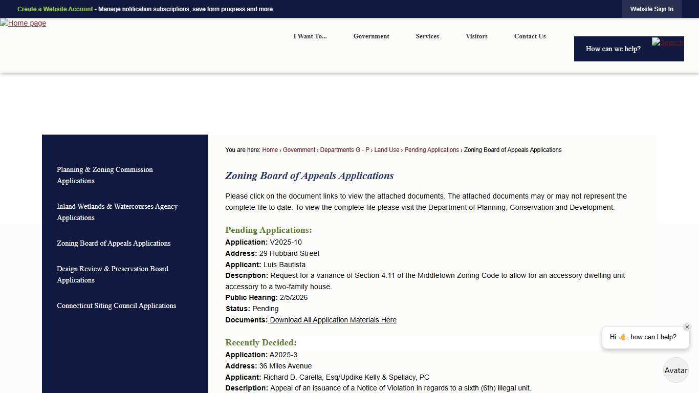
Task: Select "Connecticut Siting Council Applications"
Action: point(116,305)
